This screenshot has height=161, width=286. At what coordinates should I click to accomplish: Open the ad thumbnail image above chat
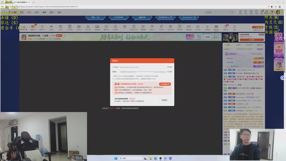pos(230,37)
